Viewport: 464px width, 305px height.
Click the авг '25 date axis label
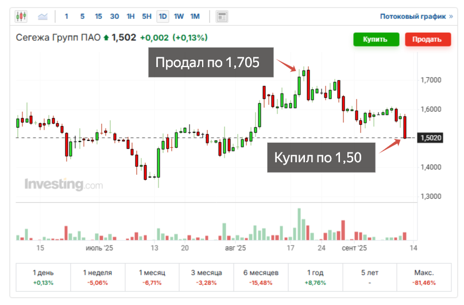click(235, 248)
